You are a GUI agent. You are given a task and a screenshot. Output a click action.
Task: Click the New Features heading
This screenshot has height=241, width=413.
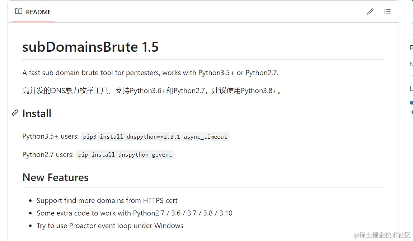(x=56, y=177)
